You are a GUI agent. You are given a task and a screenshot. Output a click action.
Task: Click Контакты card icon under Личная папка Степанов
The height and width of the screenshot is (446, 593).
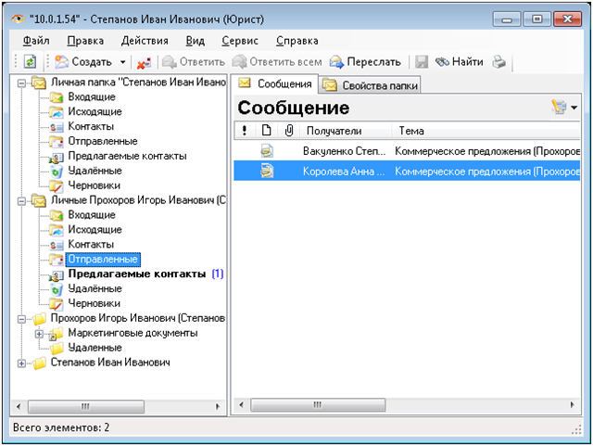(x=57, y=127)
